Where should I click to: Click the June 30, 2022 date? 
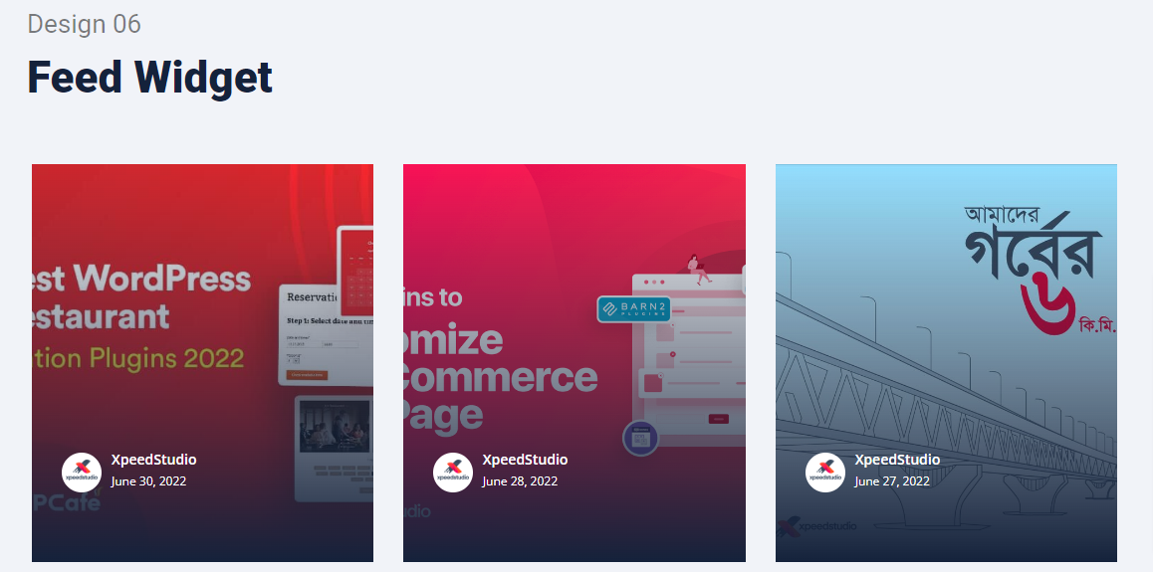pyautogui.click(x=148, y=481)
